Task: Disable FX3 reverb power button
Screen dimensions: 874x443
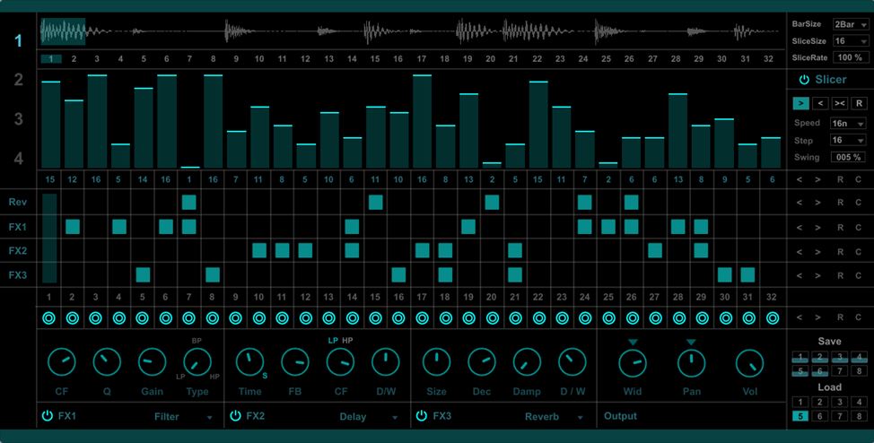Action: click(x=421, y=416)
